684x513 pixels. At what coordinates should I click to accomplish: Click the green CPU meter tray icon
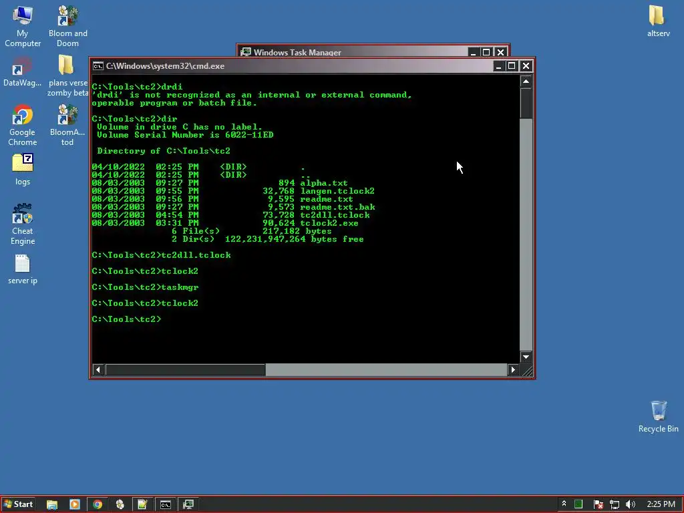(578, 504)
